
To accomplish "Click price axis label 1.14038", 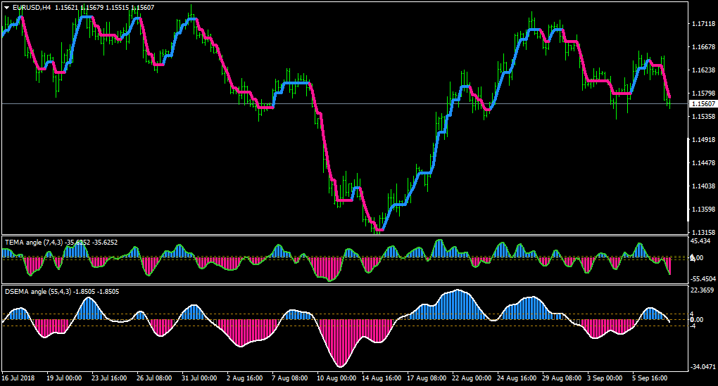I will pos(703,186).
